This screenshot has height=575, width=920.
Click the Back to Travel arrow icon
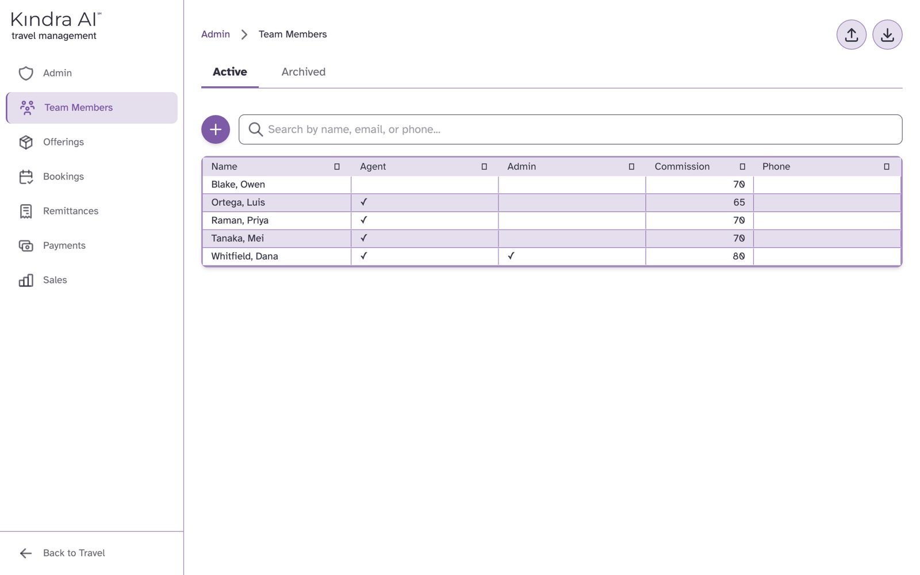click(26, 553)
